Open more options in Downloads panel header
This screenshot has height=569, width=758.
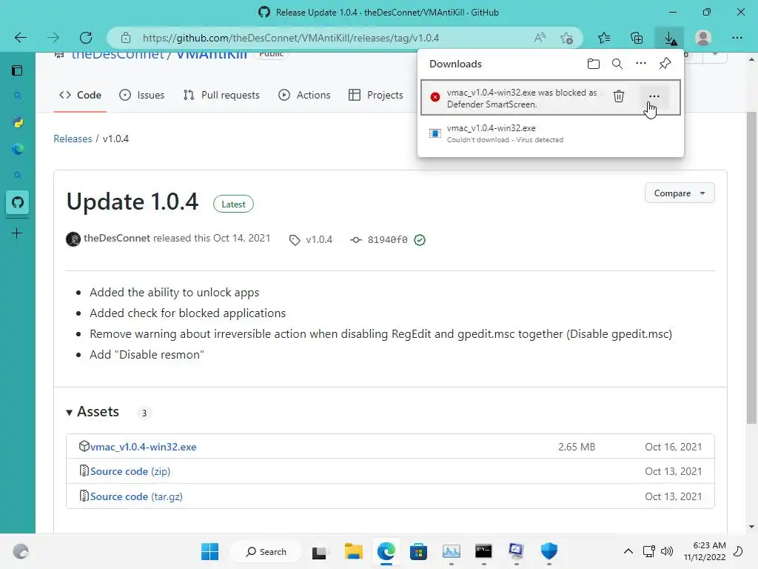640,64
